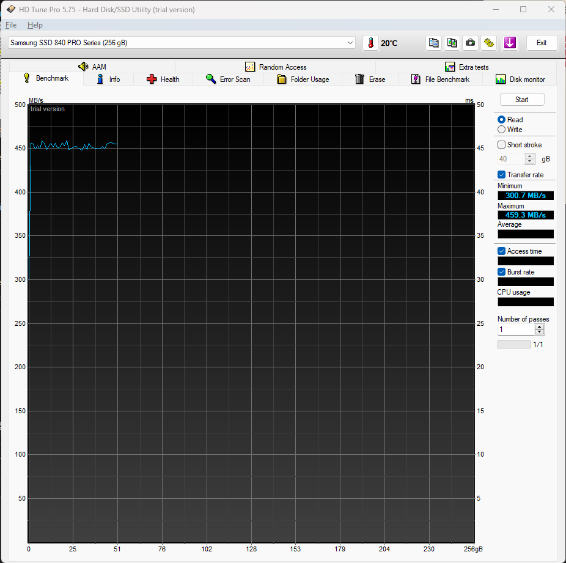Image resolution: width=566 pixels, height=563 pixels.
Task: Click the short stroke 40 gB field
Action: tap(512, 159)
